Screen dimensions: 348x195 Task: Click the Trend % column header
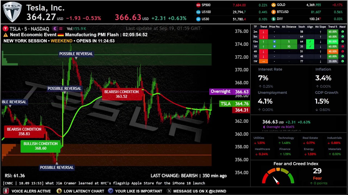(333, 27)
